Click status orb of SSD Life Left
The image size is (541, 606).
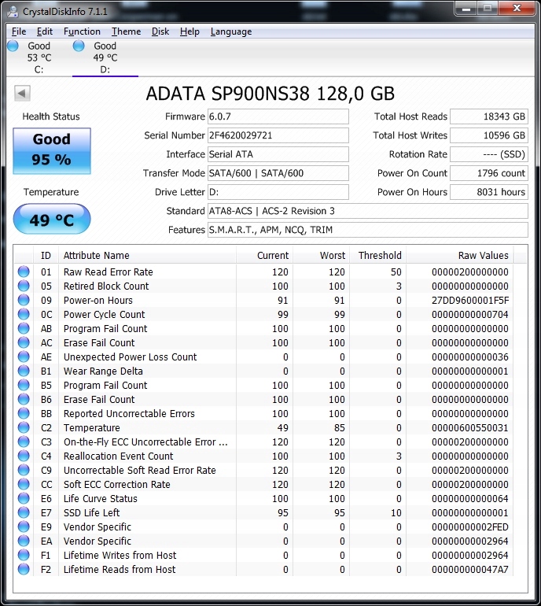coord(24,512)
